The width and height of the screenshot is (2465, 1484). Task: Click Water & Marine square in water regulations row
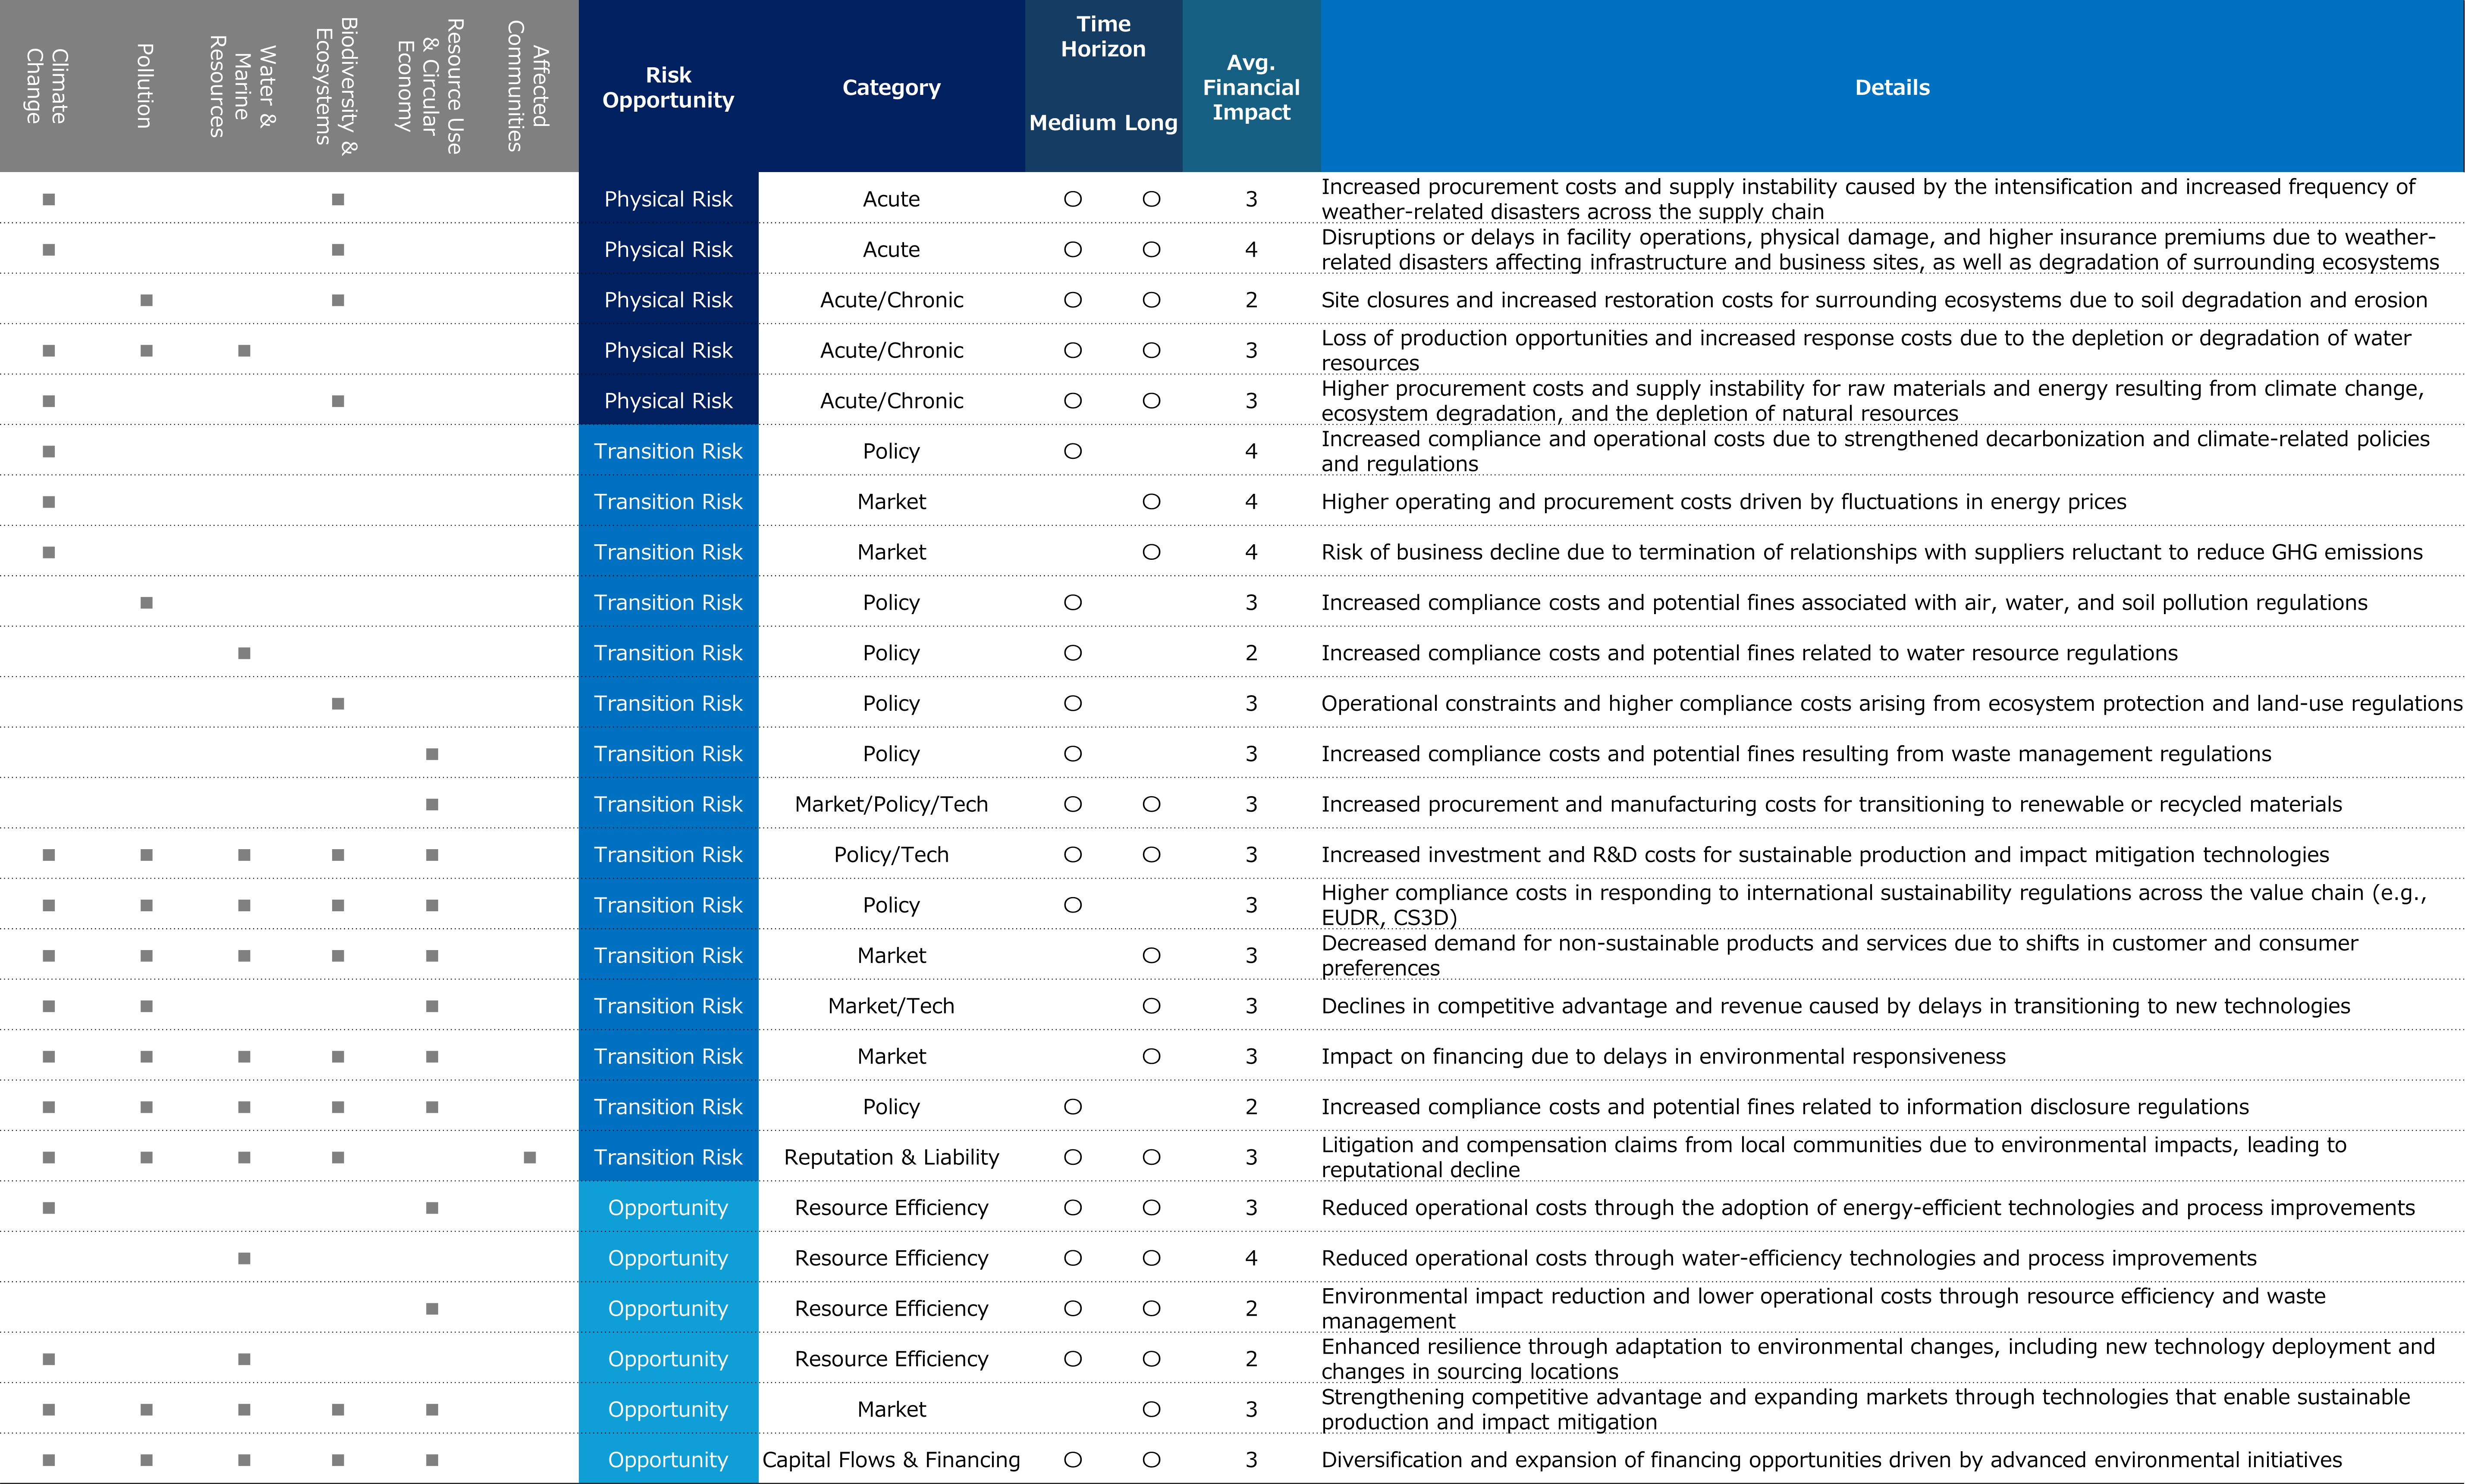click(x=244, y=653)
